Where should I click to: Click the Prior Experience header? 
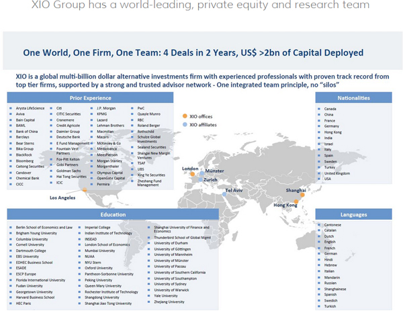[x=90, y=98]
